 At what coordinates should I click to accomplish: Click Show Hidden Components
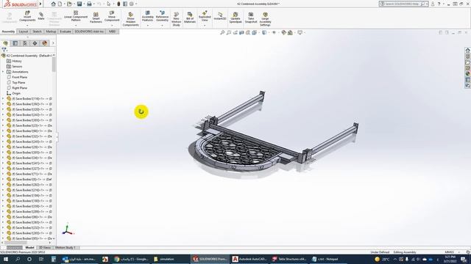pos(131,19)
